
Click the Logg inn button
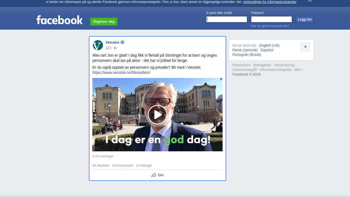305,19
